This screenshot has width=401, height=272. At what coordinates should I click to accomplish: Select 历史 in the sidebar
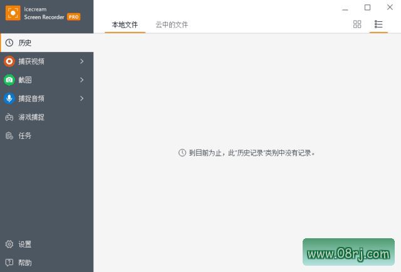click(47, 43)
